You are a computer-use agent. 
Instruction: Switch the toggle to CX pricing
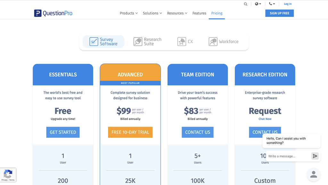tap(185, 41)
